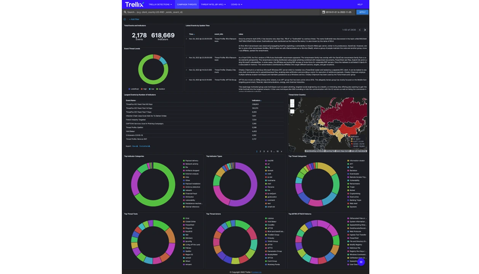
Task: Click the Trellix logo
Action: pyautogui.click(x=134, y=5)
